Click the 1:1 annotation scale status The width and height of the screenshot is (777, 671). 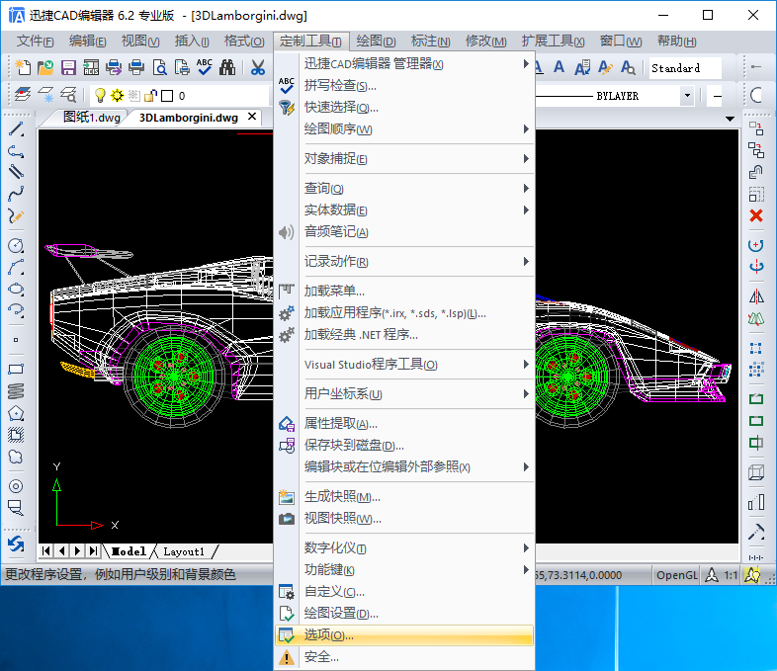click(x=731, y=575)
